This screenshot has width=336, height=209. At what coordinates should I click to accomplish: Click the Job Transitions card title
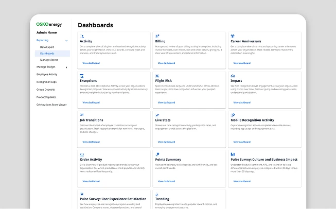[92, 120]
